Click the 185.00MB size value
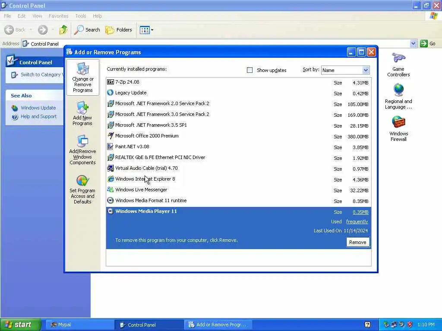This screenshot has height=331, width=442. click(358, 104)
